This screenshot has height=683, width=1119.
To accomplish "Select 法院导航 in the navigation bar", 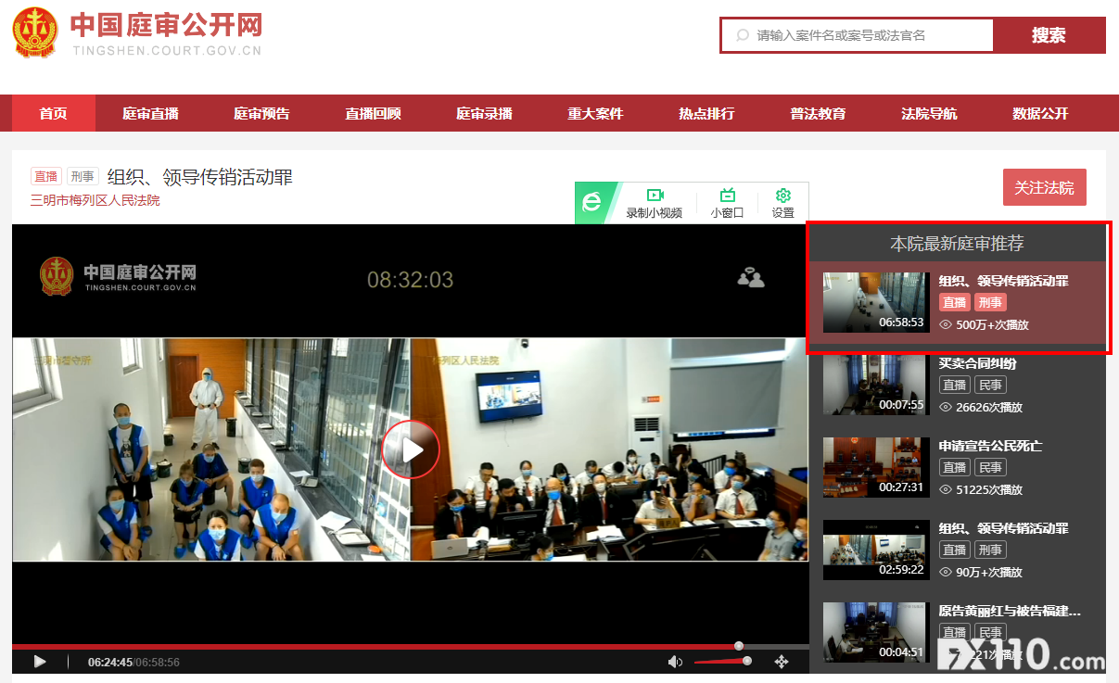I will pos(929,114).
